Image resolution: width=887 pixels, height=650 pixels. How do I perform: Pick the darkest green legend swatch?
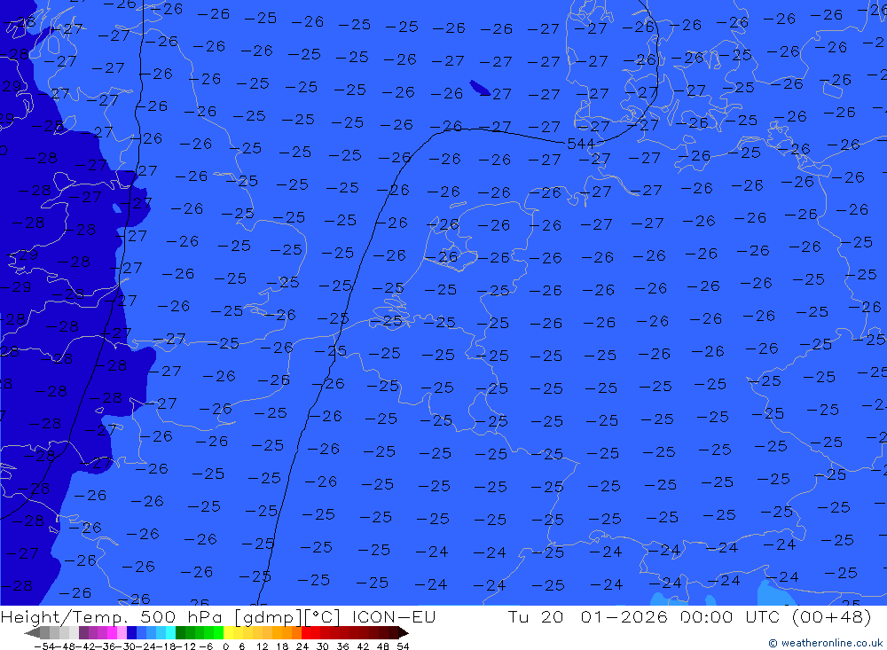(x=180, y=633)
